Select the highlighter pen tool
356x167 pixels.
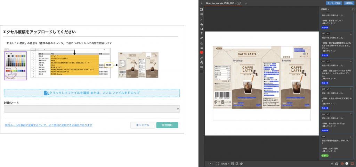[x=202, y=38]
